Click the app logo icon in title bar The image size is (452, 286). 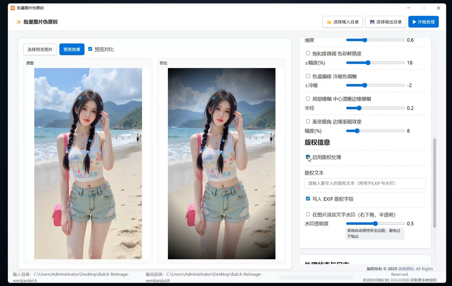pyautogui.click(x=13, y=8)
